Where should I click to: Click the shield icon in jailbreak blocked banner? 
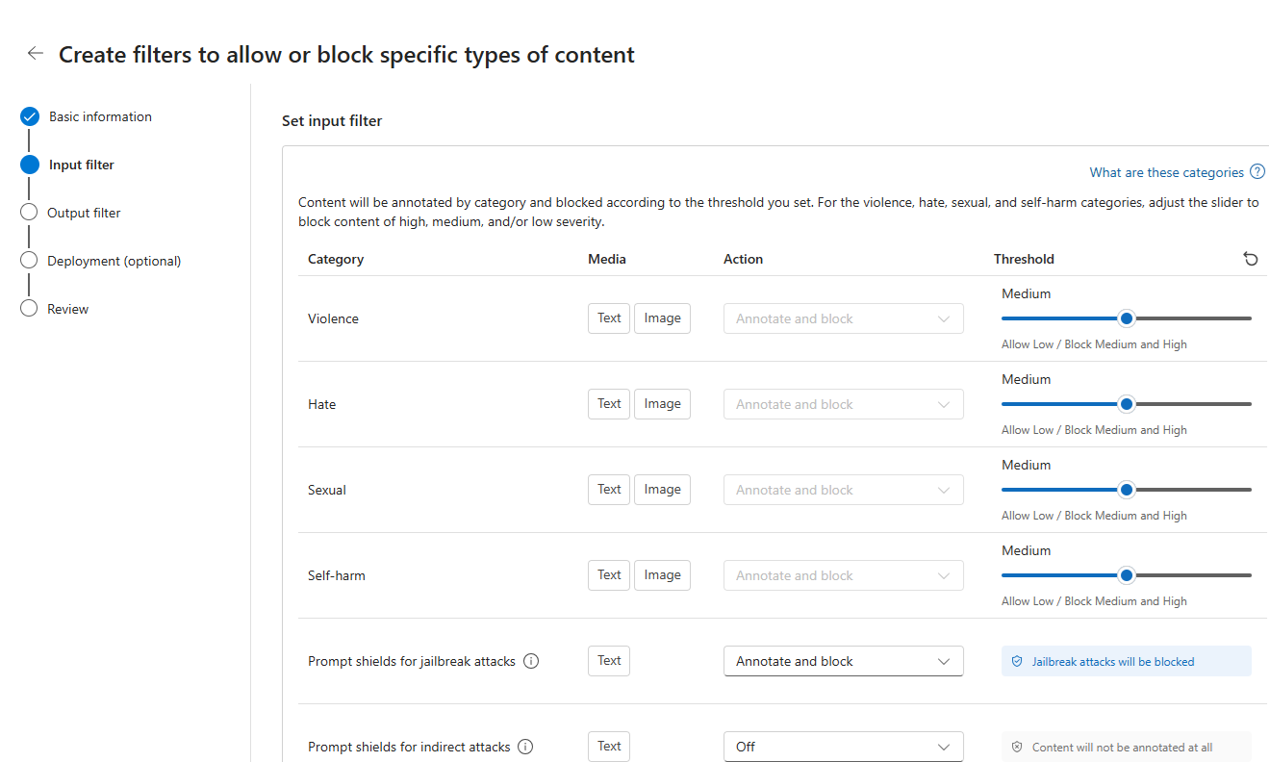[1017, 661]
